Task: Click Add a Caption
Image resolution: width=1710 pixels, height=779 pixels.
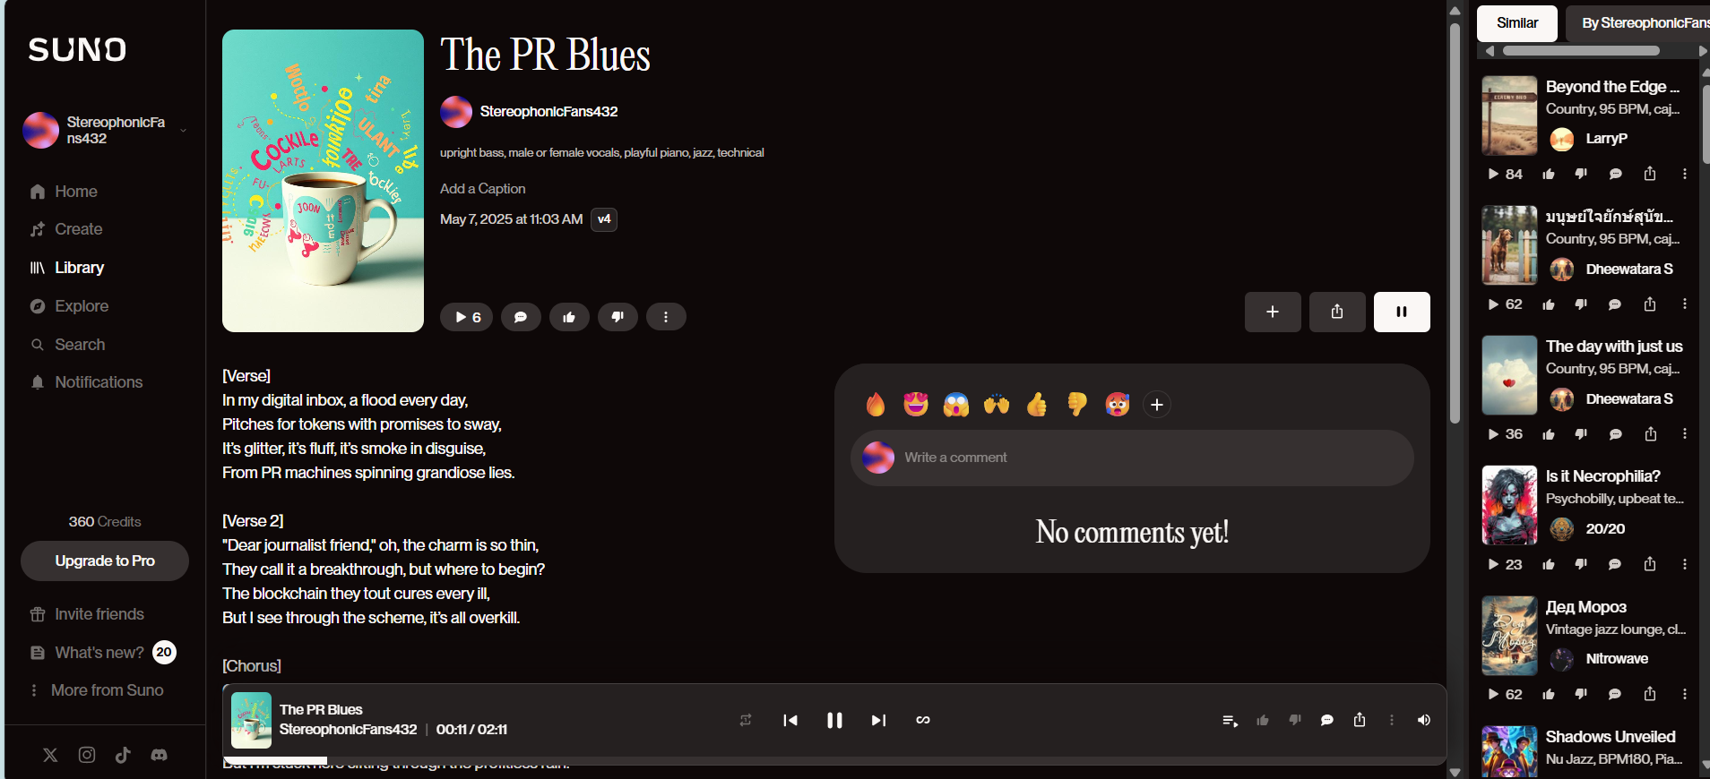Action: coord(482,189)
